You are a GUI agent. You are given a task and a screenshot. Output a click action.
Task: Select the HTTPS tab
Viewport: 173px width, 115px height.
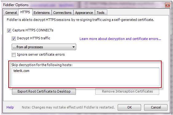point(25,12)
